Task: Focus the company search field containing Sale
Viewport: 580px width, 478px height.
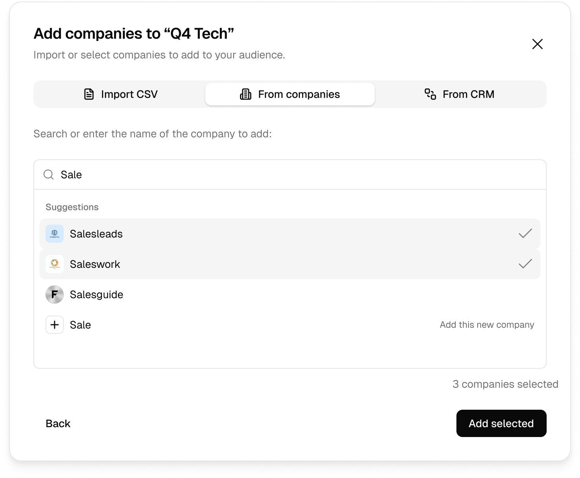Action: click(x=290, y=175)
